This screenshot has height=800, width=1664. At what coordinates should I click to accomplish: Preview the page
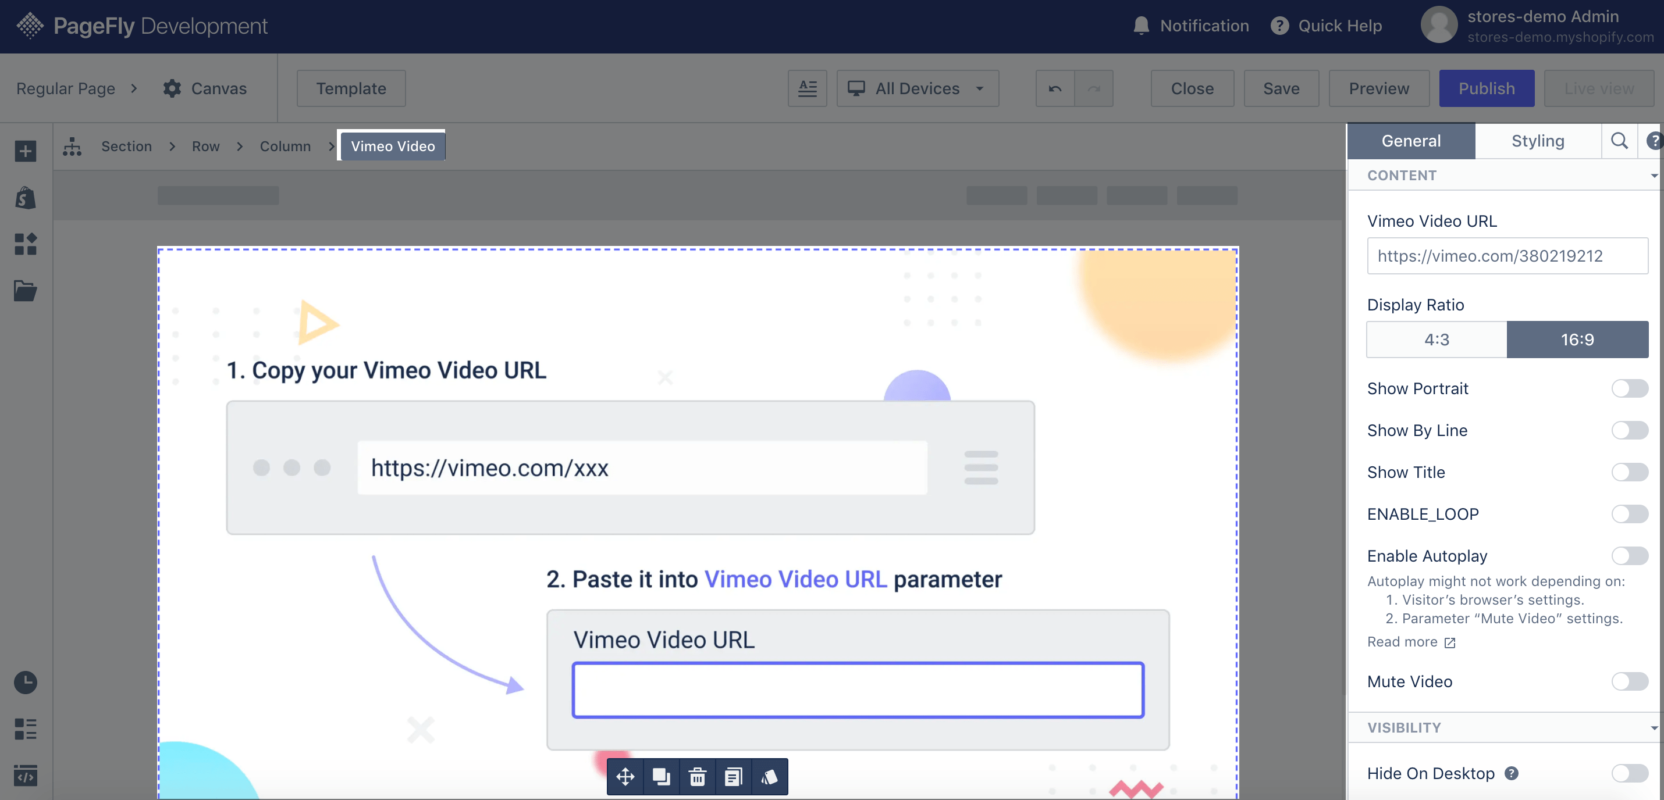coord(1378,88)
